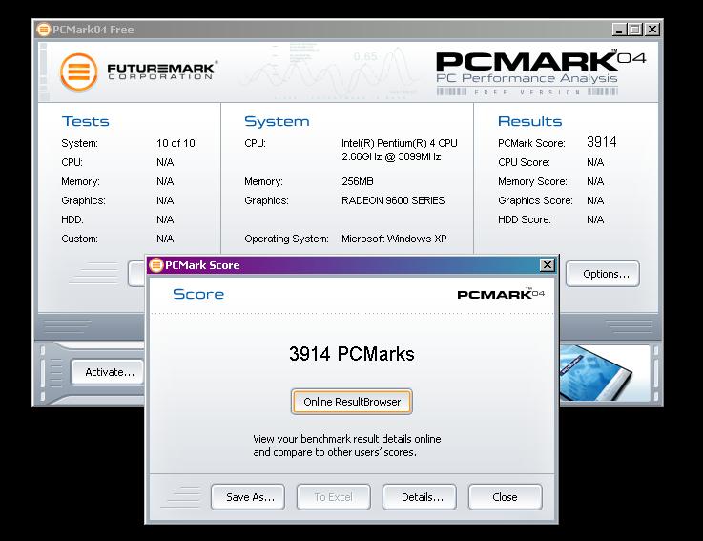Viewport: 703px width, 541px height.
Task: Click the "10 of 10" system tests value
Action: point(176,143)
